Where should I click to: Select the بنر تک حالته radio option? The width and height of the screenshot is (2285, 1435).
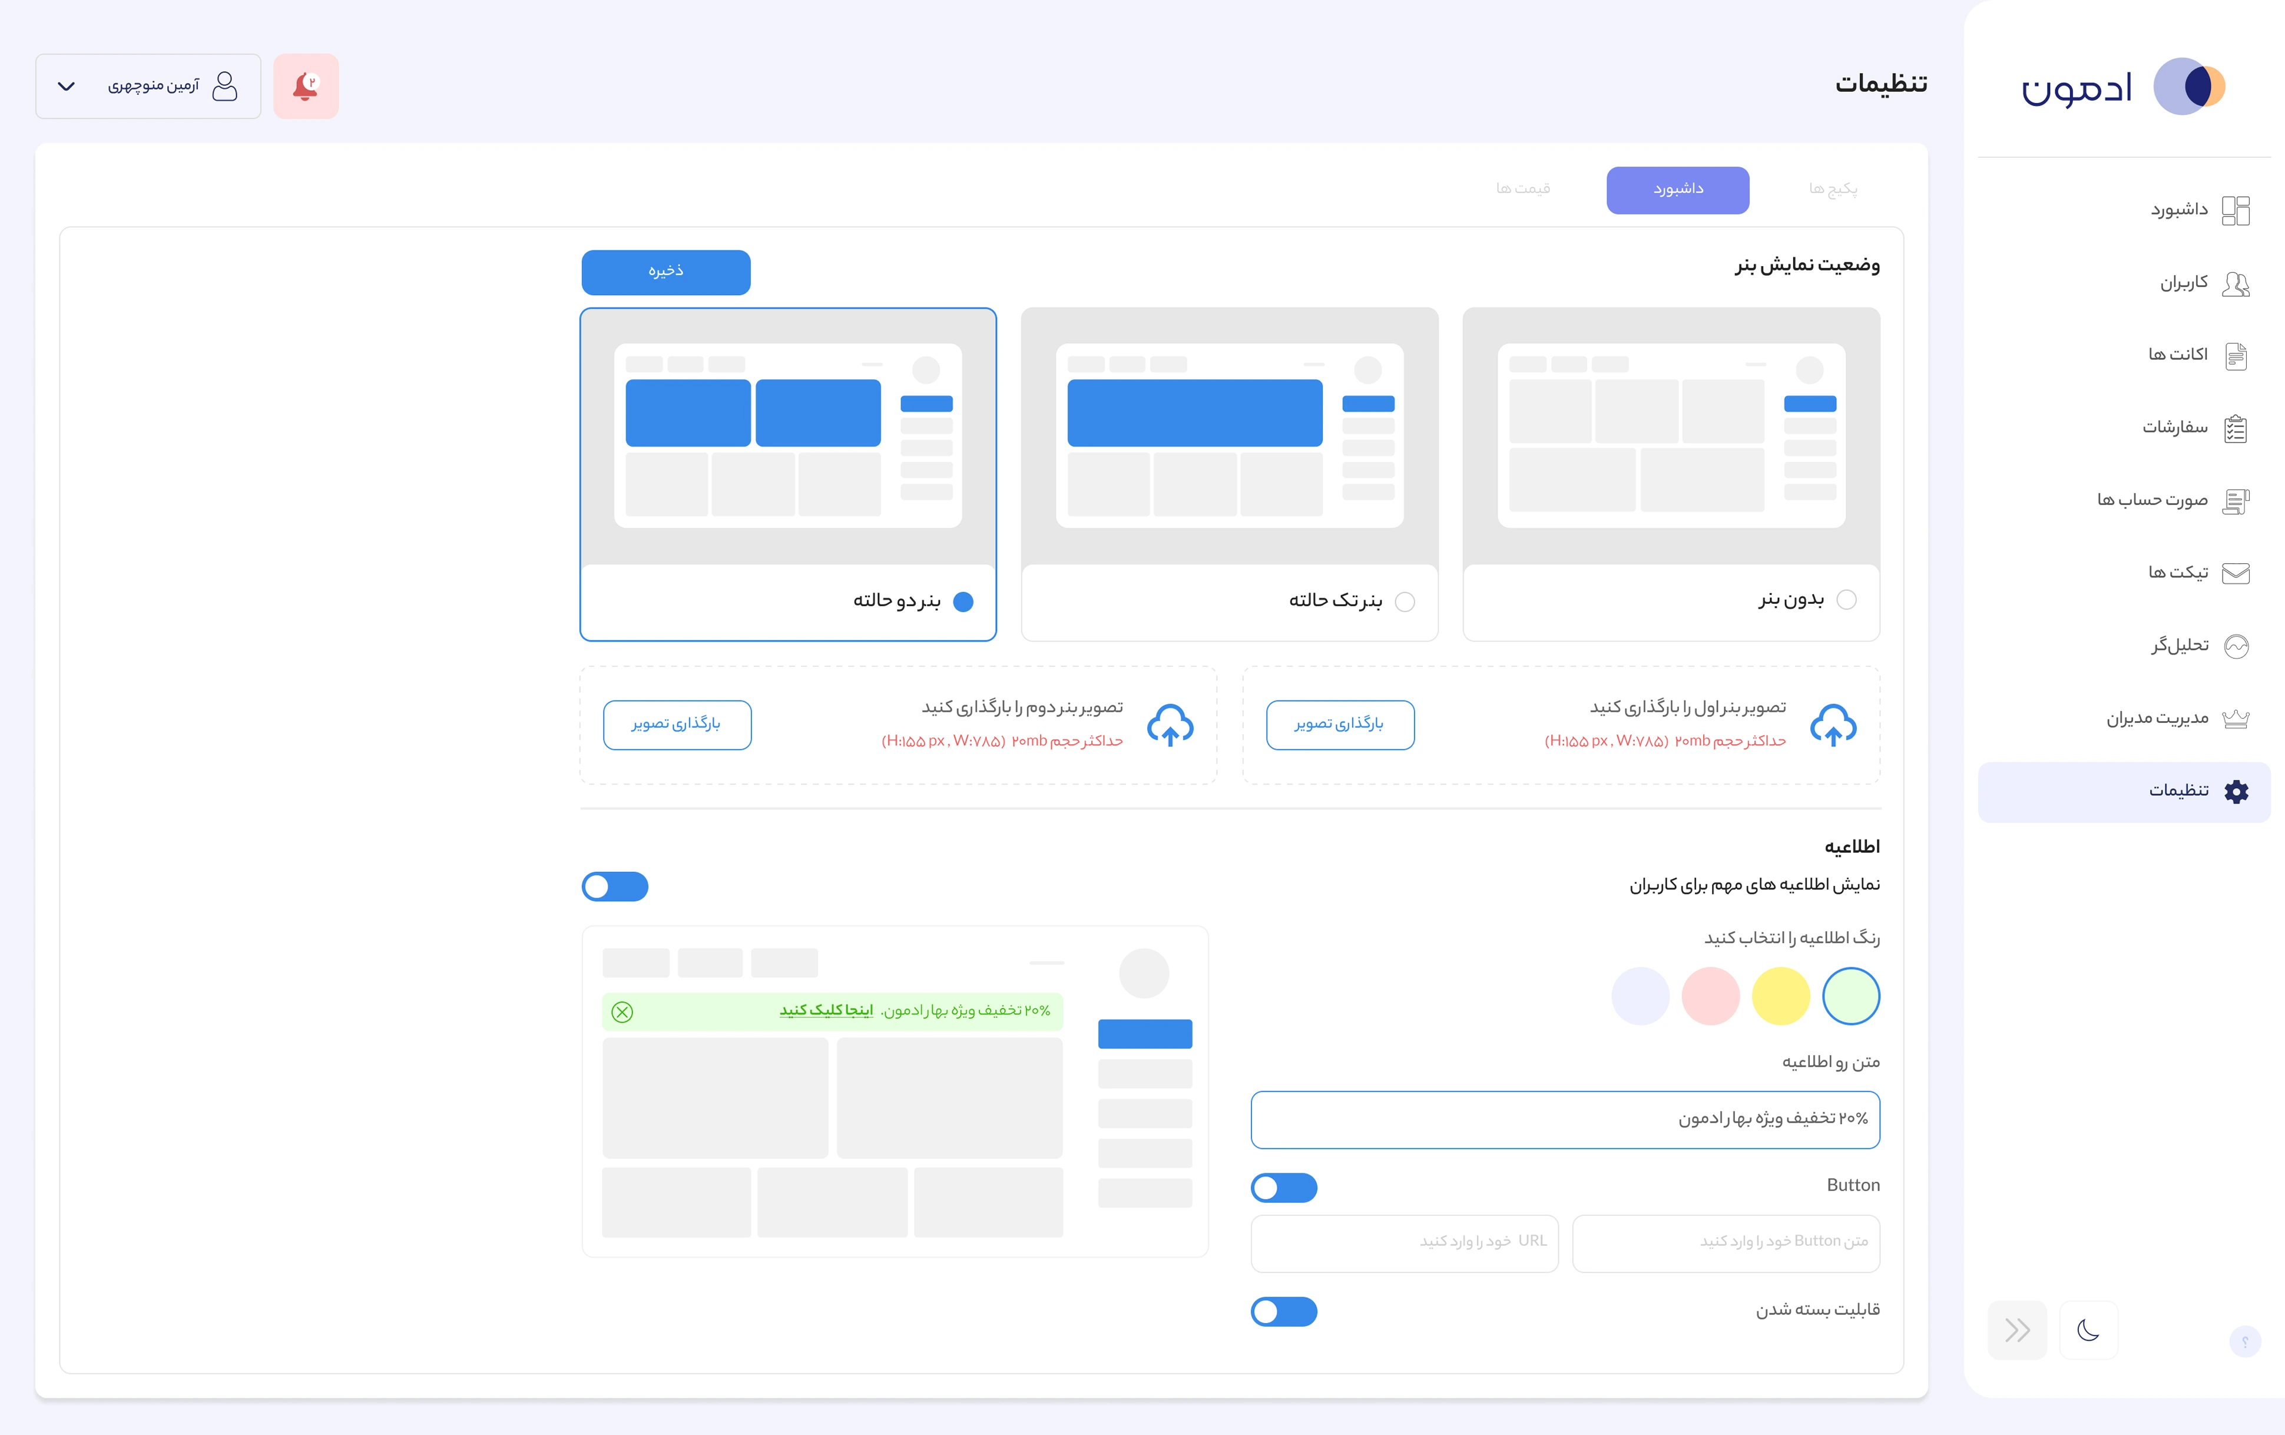[1405, 601]
